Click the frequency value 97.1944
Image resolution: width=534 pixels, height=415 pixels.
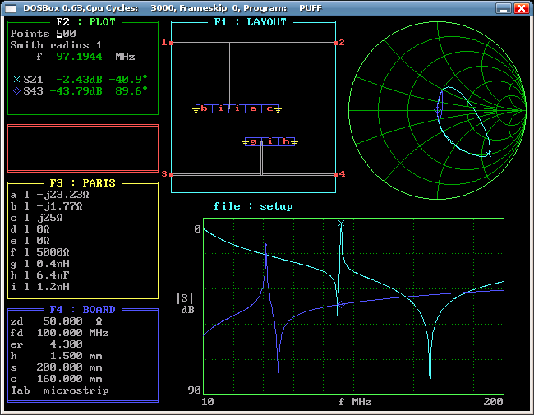[79, 57]
